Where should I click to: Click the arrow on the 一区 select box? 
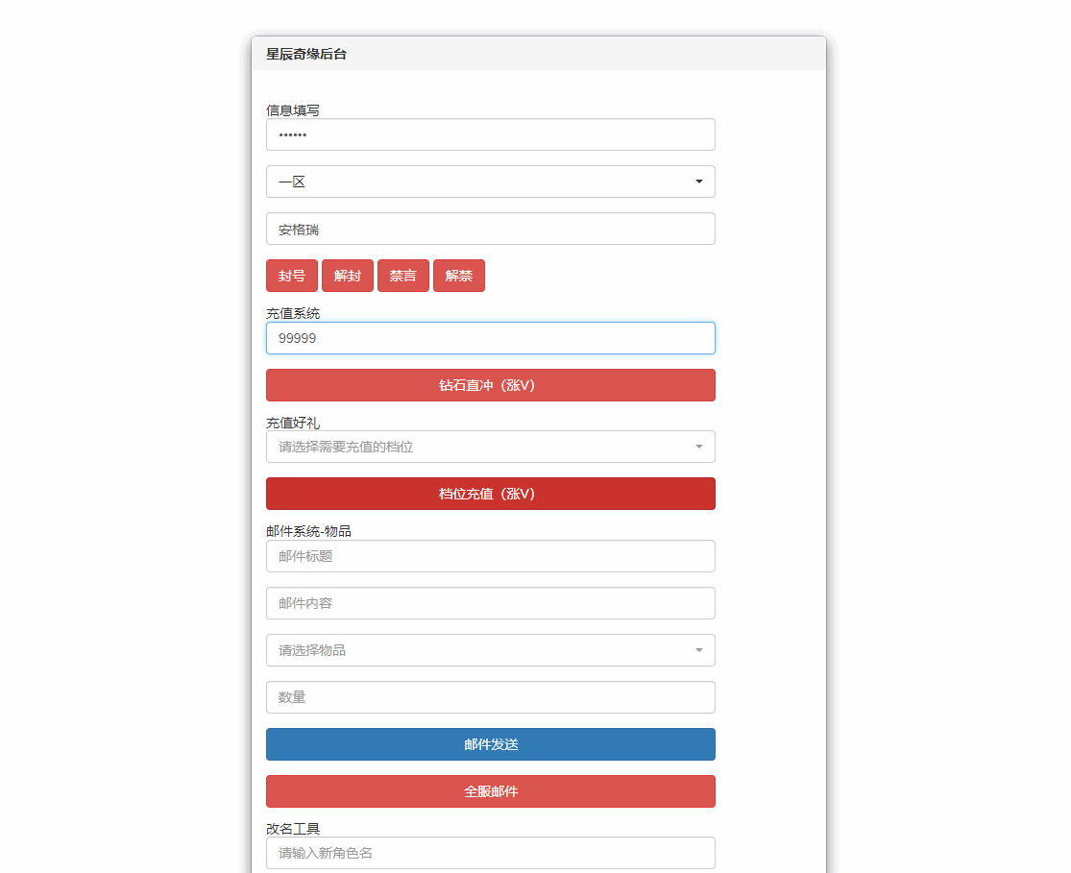pos(698,182)
